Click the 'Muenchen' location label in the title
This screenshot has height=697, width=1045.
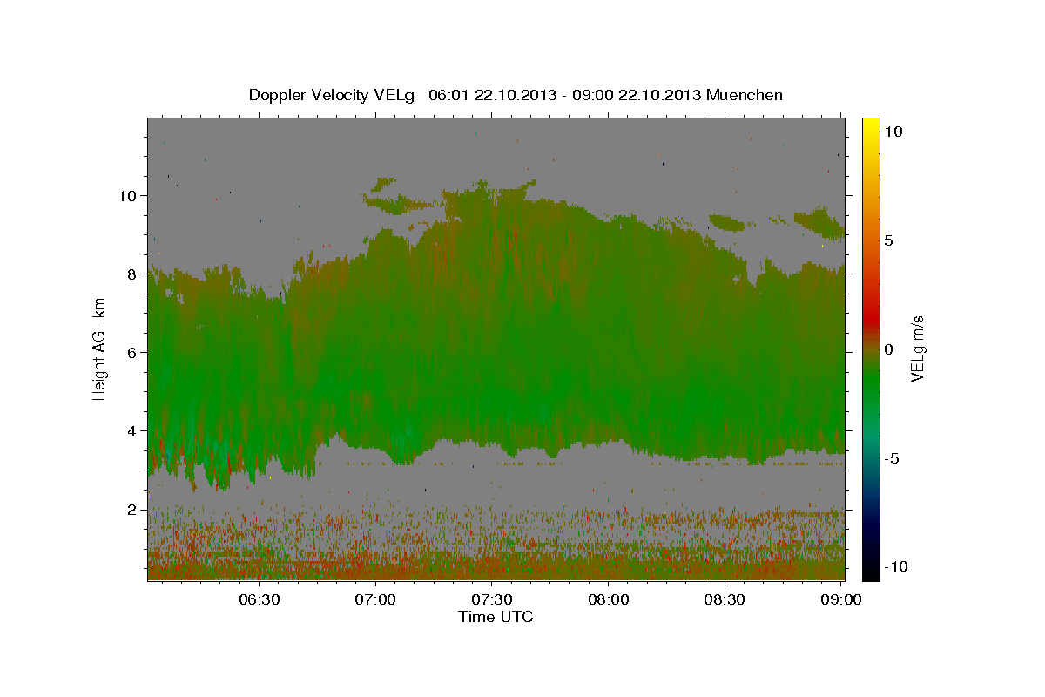745,95
